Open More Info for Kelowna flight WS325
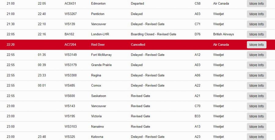This screenshot has height=140, width=275. (x=257, y=137)
